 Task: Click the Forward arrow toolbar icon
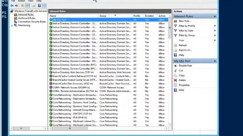[x=16, y=6]
